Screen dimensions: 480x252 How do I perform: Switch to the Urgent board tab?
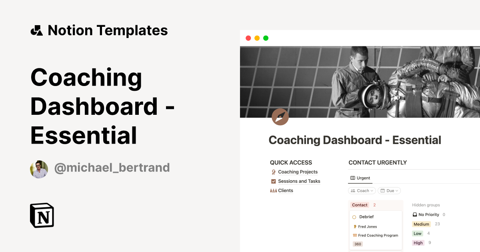363,178
